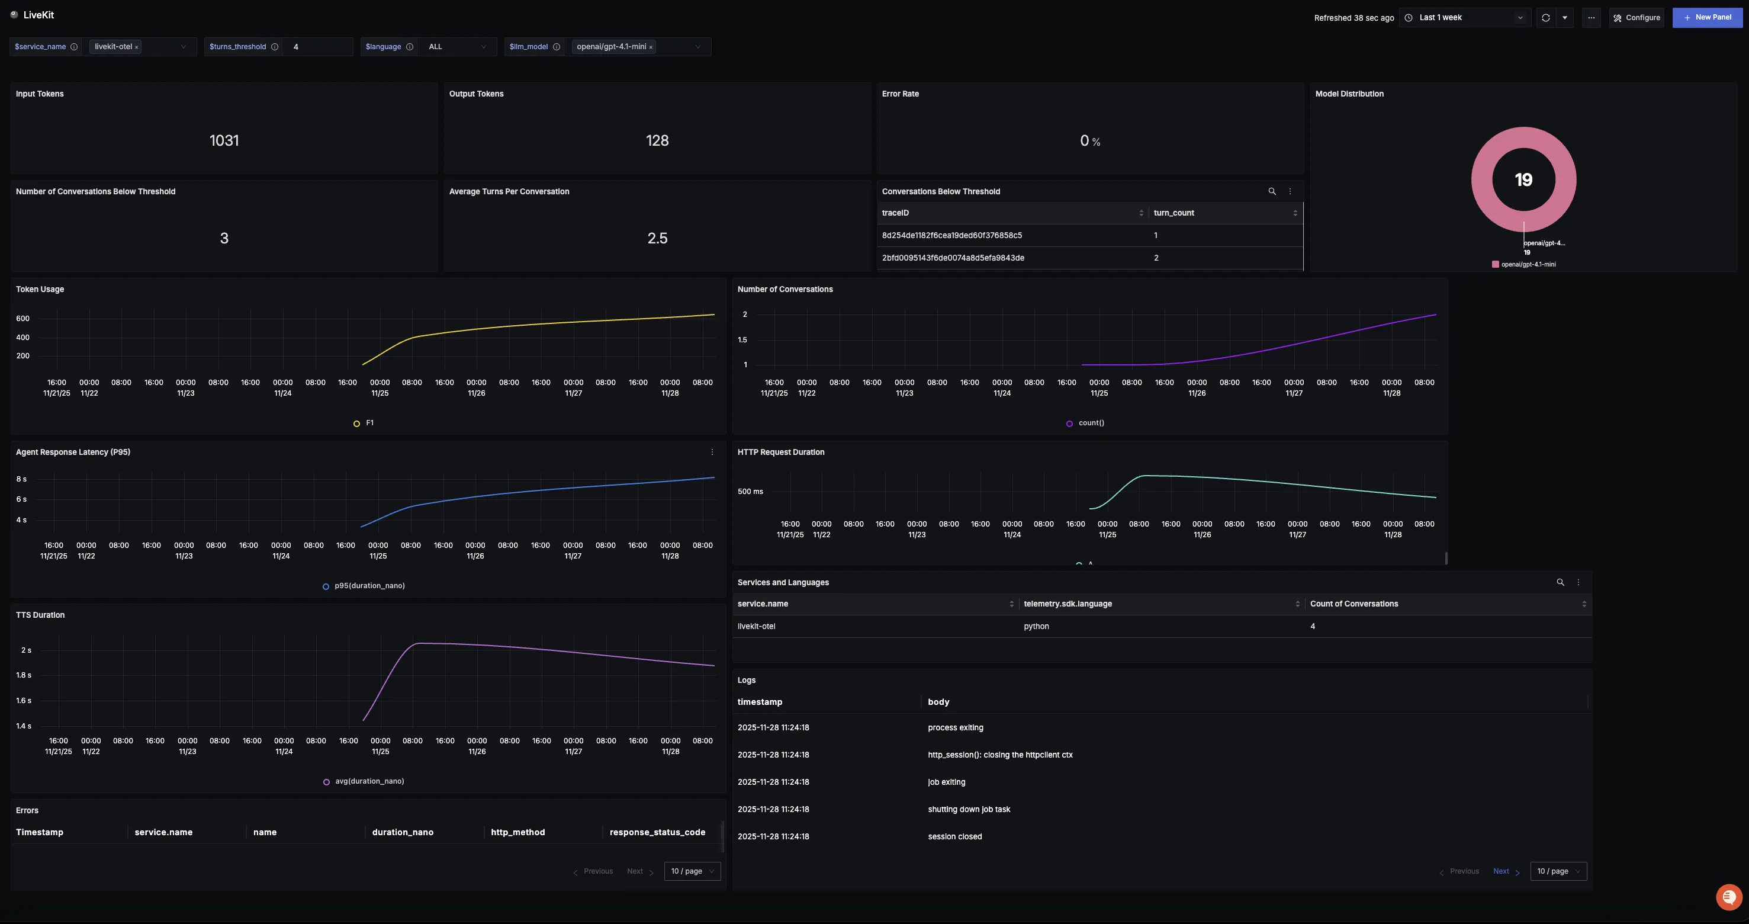Click the Configure button
Screen dimensions: 1749x924
(1637, 17)
